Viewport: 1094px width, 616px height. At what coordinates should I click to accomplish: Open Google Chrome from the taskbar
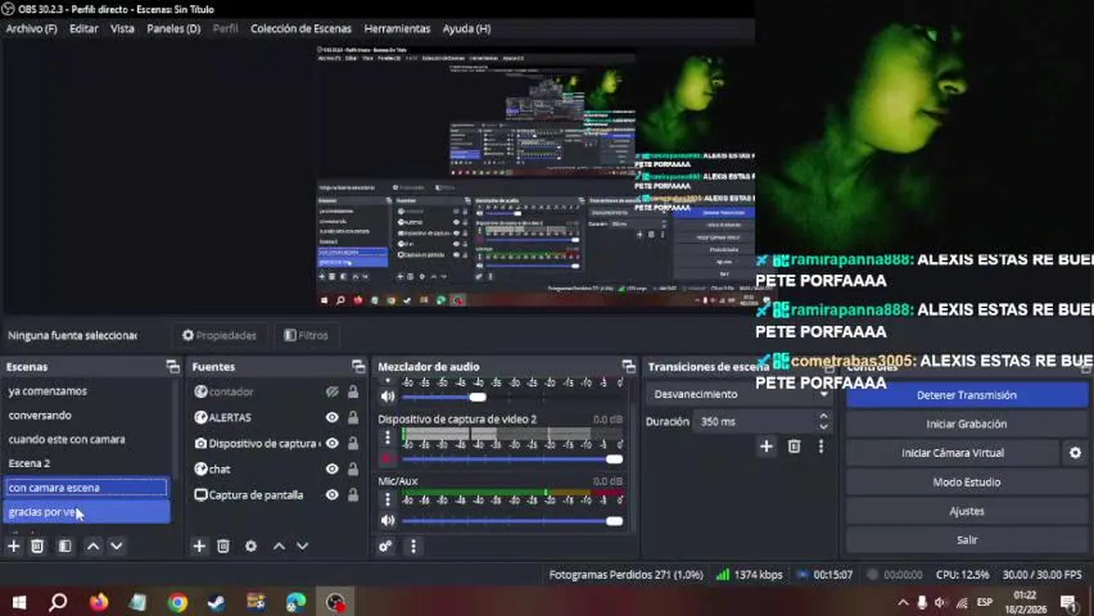[177, 602]
